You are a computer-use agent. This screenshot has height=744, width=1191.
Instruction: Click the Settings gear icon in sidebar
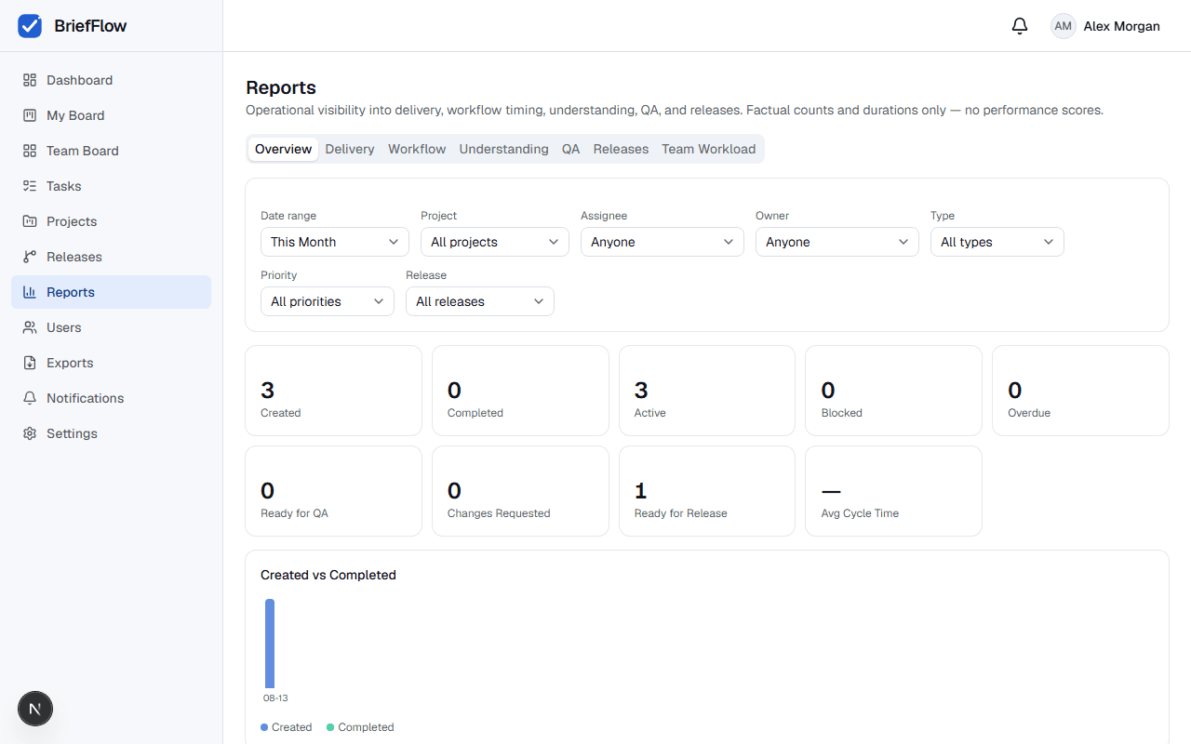[30, 433]
